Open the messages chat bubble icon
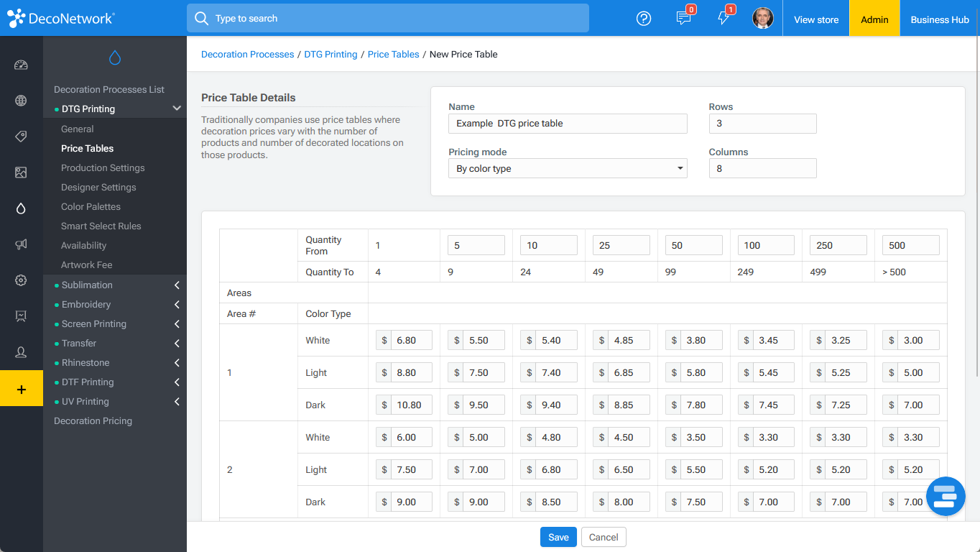The width and height of the screenshot is (980, 552). pyautogui.click(x=683, y=19)
